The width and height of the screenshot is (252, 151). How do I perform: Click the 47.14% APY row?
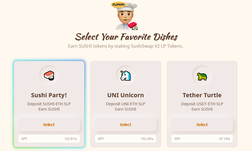coord(202,139)
